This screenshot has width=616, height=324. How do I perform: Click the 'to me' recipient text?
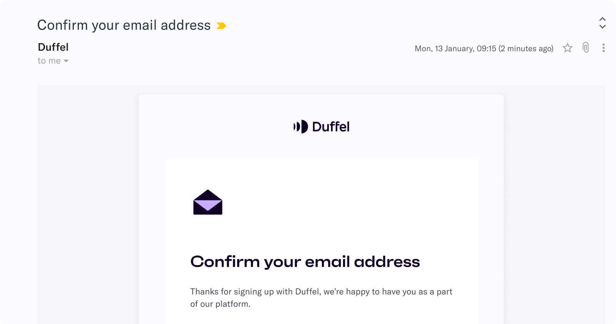point(49,61)
